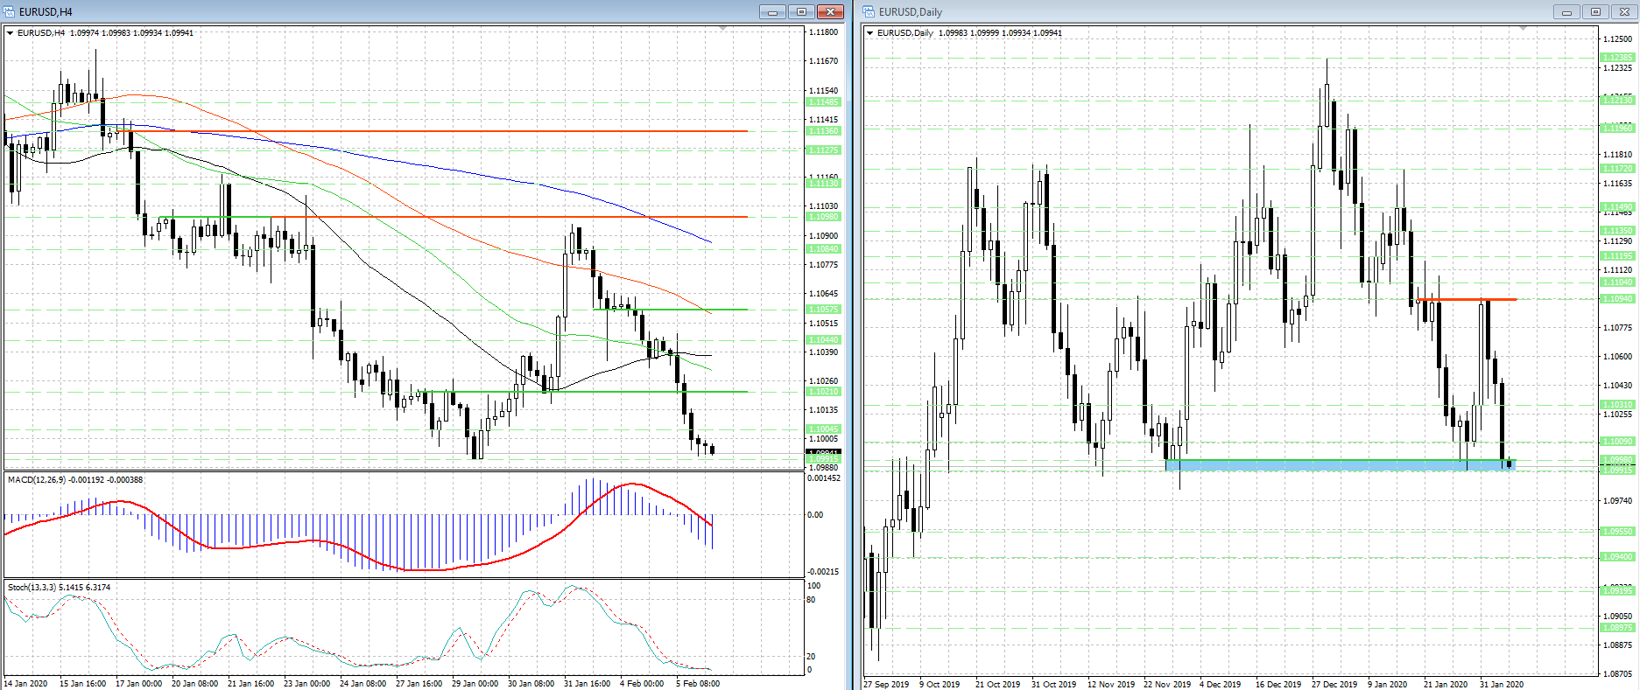Click the 1.11485 price tag on the H4 axis
This screenshot has height=690, width=1640.
point(823,102)
